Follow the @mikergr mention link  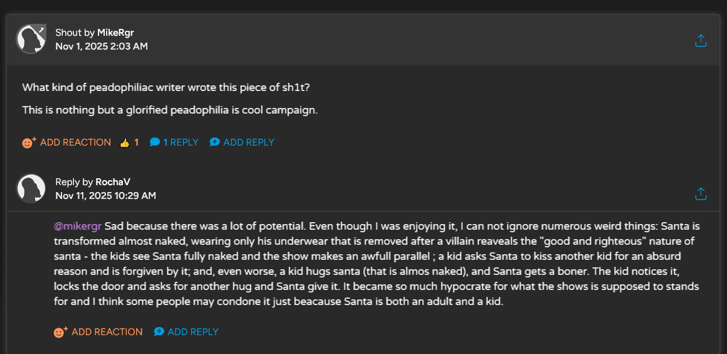pos(78,226)
